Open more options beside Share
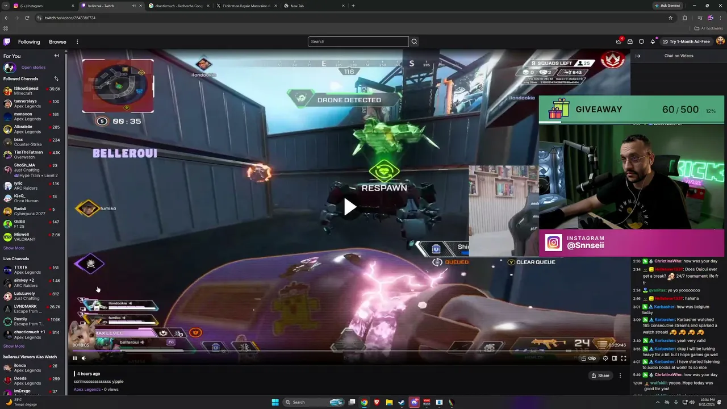Image resolution: width=727 pixels, height=409 pixels. pos(620,375)
